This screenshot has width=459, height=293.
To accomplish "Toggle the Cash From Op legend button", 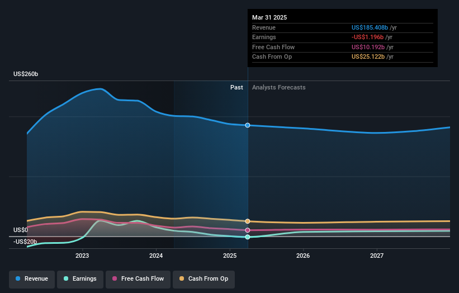I will point(204,279).
